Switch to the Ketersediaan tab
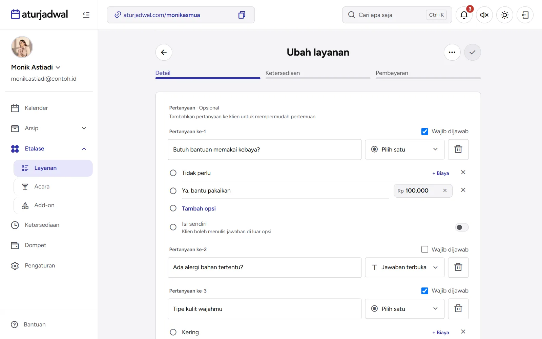The image size is (542, 339). tap(318, 74)
